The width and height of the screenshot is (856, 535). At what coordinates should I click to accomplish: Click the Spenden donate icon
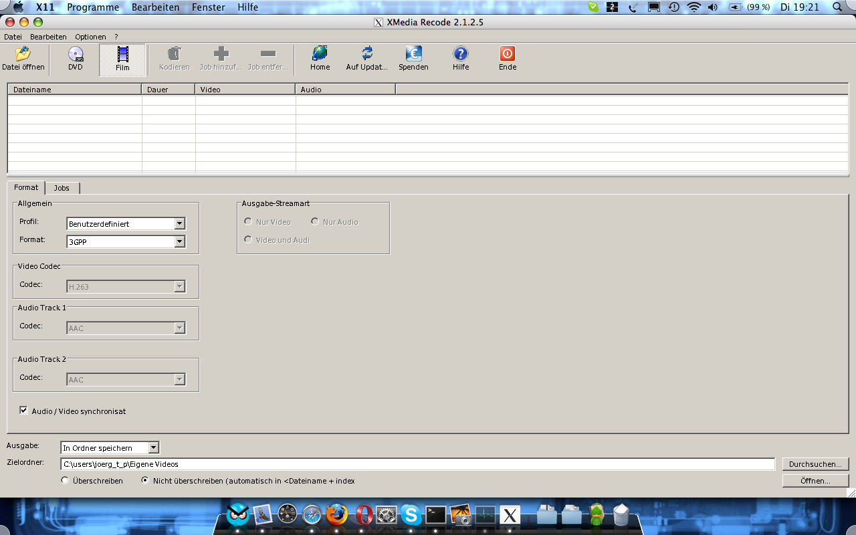tap(413, 59)
